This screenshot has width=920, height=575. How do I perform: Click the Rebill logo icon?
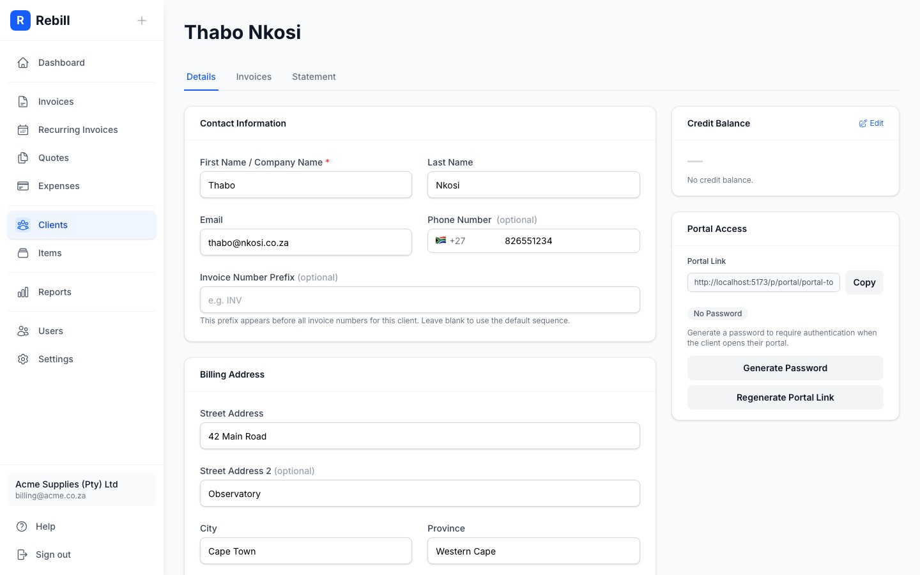(20, 20)
